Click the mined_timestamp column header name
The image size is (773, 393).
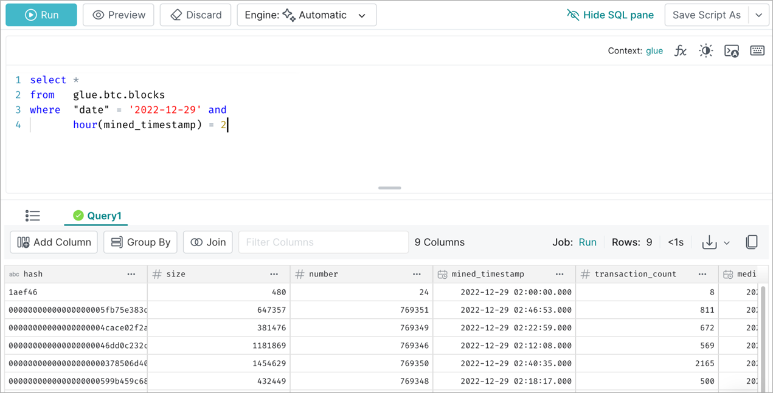[x=488, y=274]
